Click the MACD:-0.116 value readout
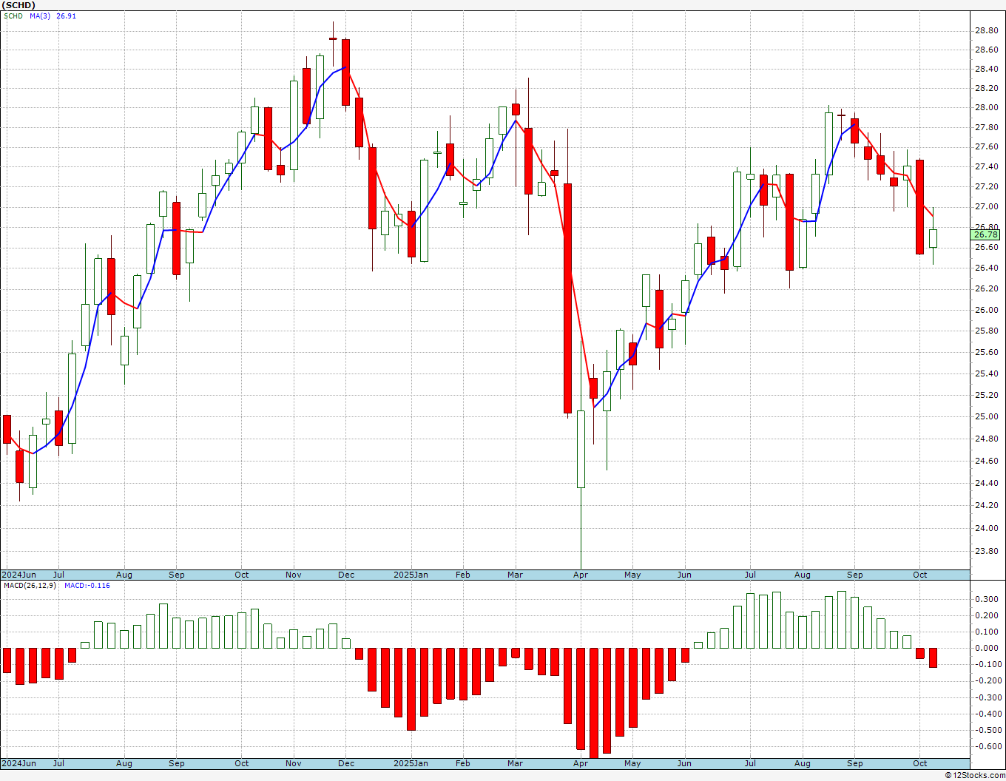1006x781 pixels. pyautogui.click(x=87, y=586)
